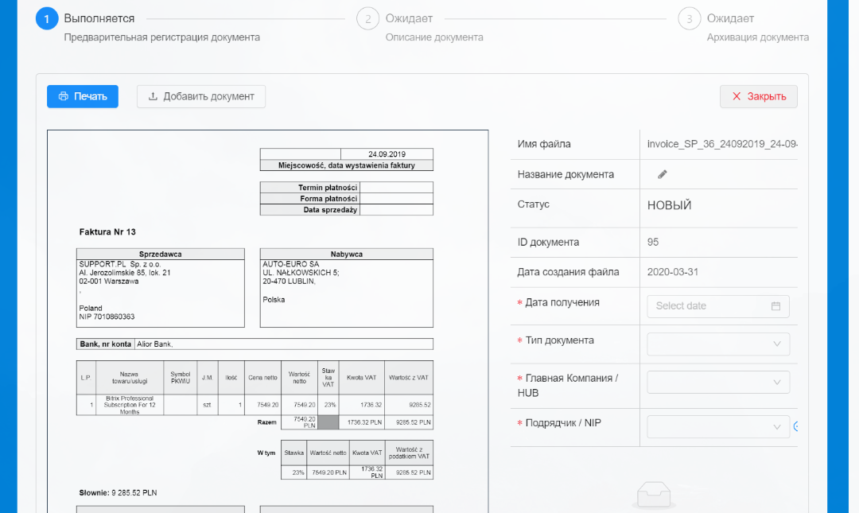Viewport: 859px width, 513px height.
Task: Click the Sprzedawca header in invoice
Action: coord(161,255)
